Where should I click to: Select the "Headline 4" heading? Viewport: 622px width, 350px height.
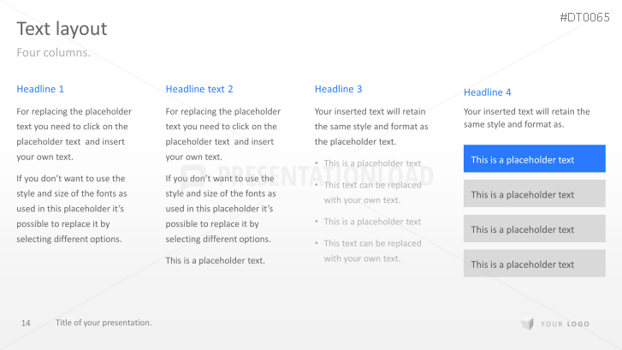(488, 92)
